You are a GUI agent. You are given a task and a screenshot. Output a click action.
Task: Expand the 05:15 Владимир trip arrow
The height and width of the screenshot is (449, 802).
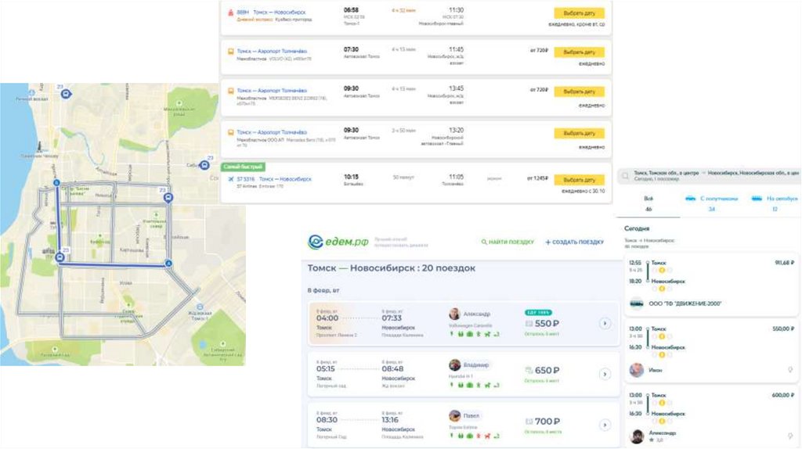pos(605,374)
